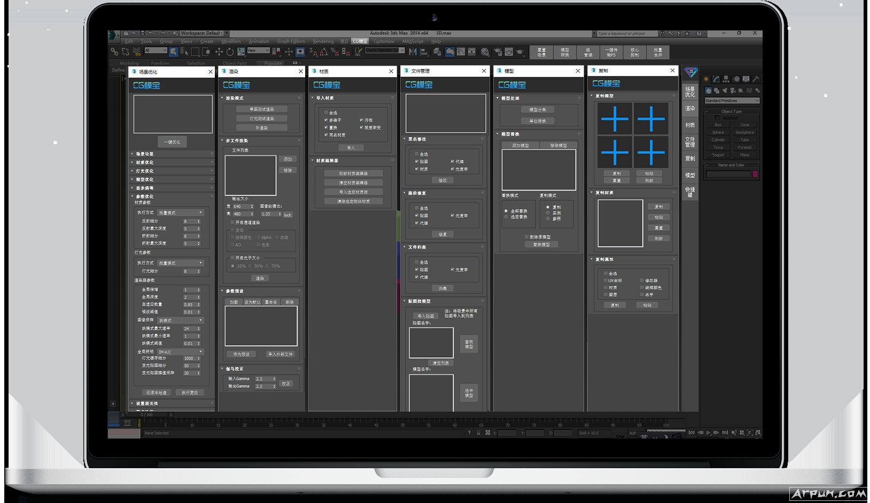
Task: Click the Select and Link chain icon
Action: pos(114,52)
